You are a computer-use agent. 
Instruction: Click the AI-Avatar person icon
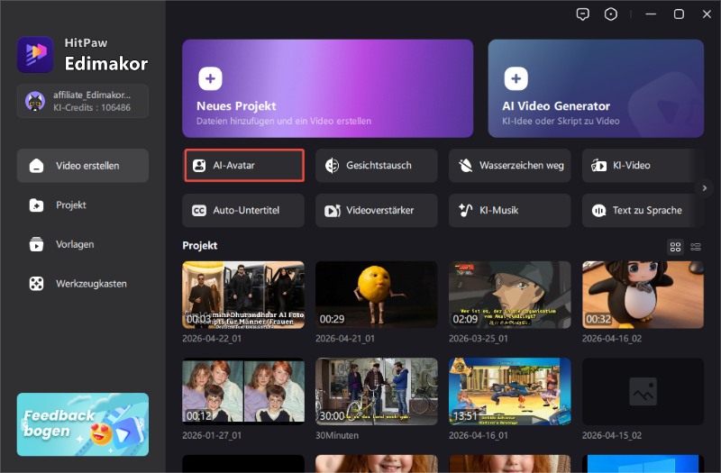(199, 166)
